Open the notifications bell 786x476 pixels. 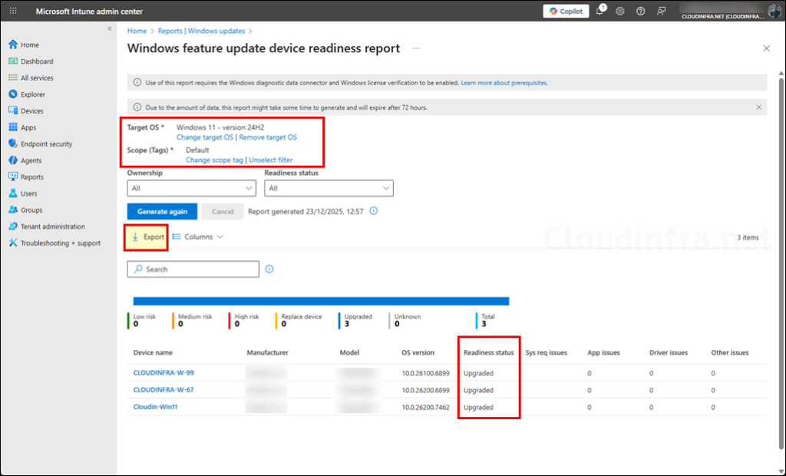coord(599,11)
